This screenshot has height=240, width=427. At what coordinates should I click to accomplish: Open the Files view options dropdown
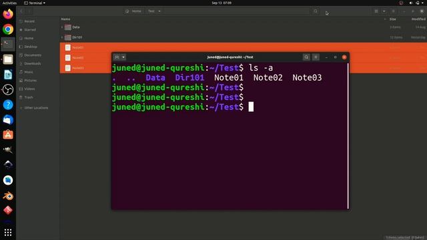pyautogui.click(x=384, y=11)
